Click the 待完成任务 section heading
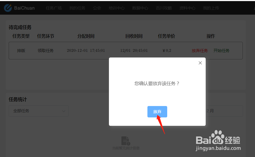The width and height of the screenshot is (255, 157). click(20, 27)
